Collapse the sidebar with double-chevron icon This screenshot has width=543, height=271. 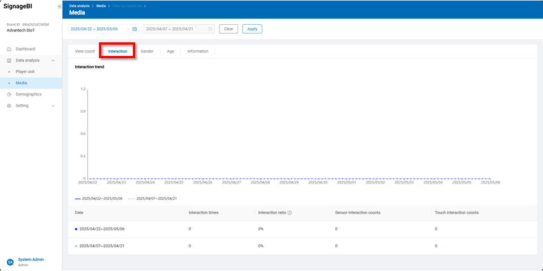59,6
